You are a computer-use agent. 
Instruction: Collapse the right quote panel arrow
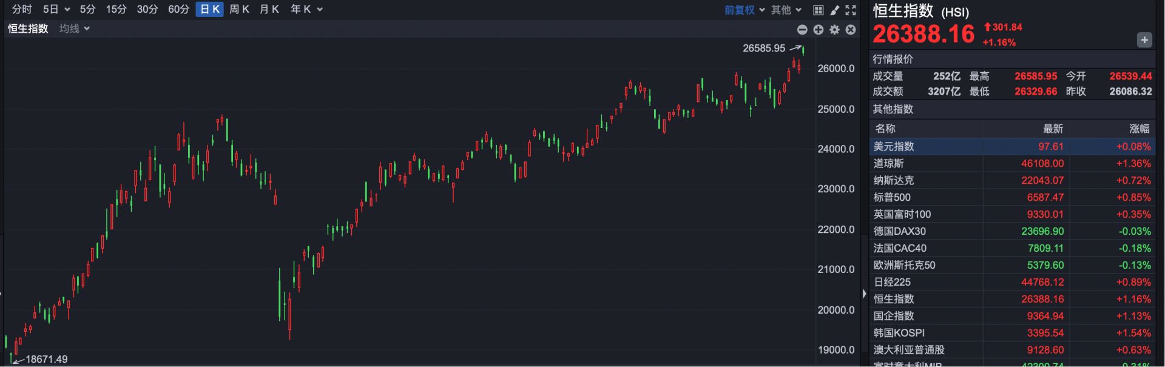(864, 294)
